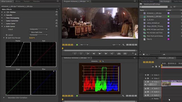Click the green label of the Alchemist sequence
The height and width of the screenshot is (102, 182).
pos(168,16)
